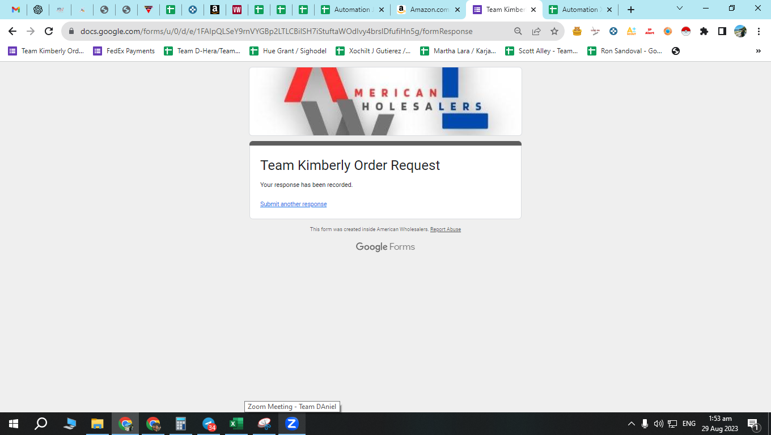Open the Honey extension icon

(577, 32)
